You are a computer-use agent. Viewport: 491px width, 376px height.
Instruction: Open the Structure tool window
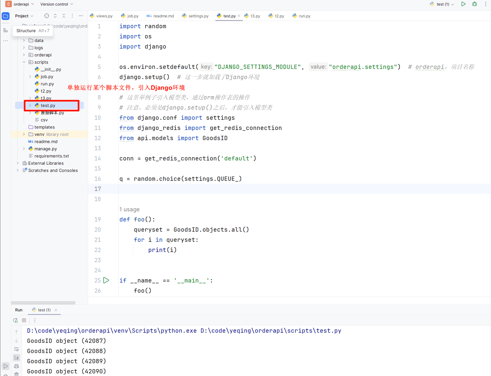6,30
